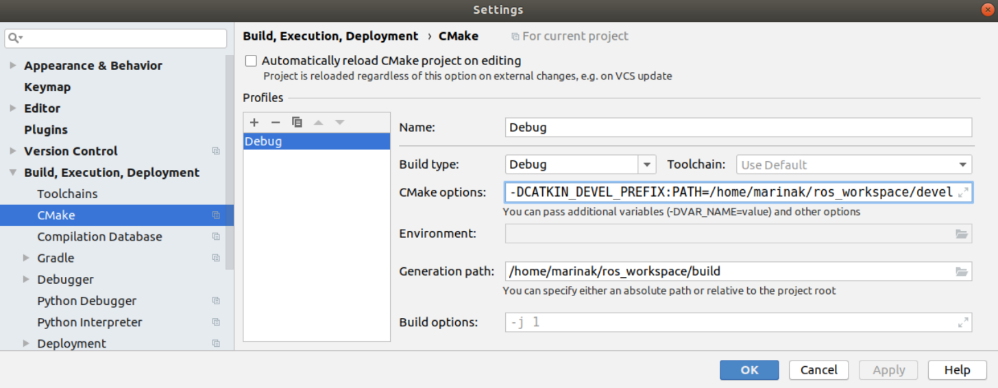The height and width of the screenshot is (388, 998).
Task: Click into the profile Name text field
Action: (738, 128)
